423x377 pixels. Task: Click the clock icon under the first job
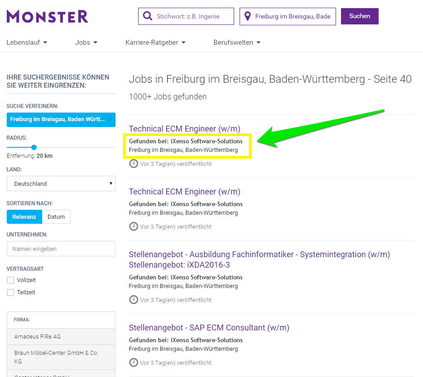coord(134,164)
